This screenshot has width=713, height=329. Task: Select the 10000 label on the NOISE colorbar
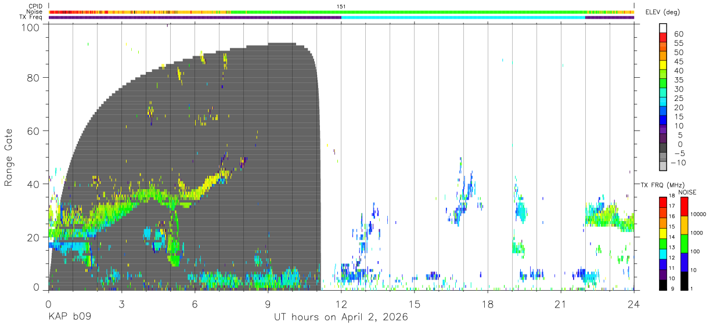(697, 214)
